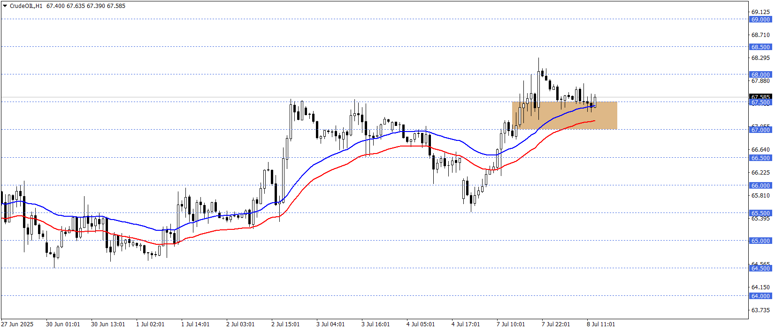Click the 69.000 level label
Viewport: 775px width, 330px height.
coord(760,19)
